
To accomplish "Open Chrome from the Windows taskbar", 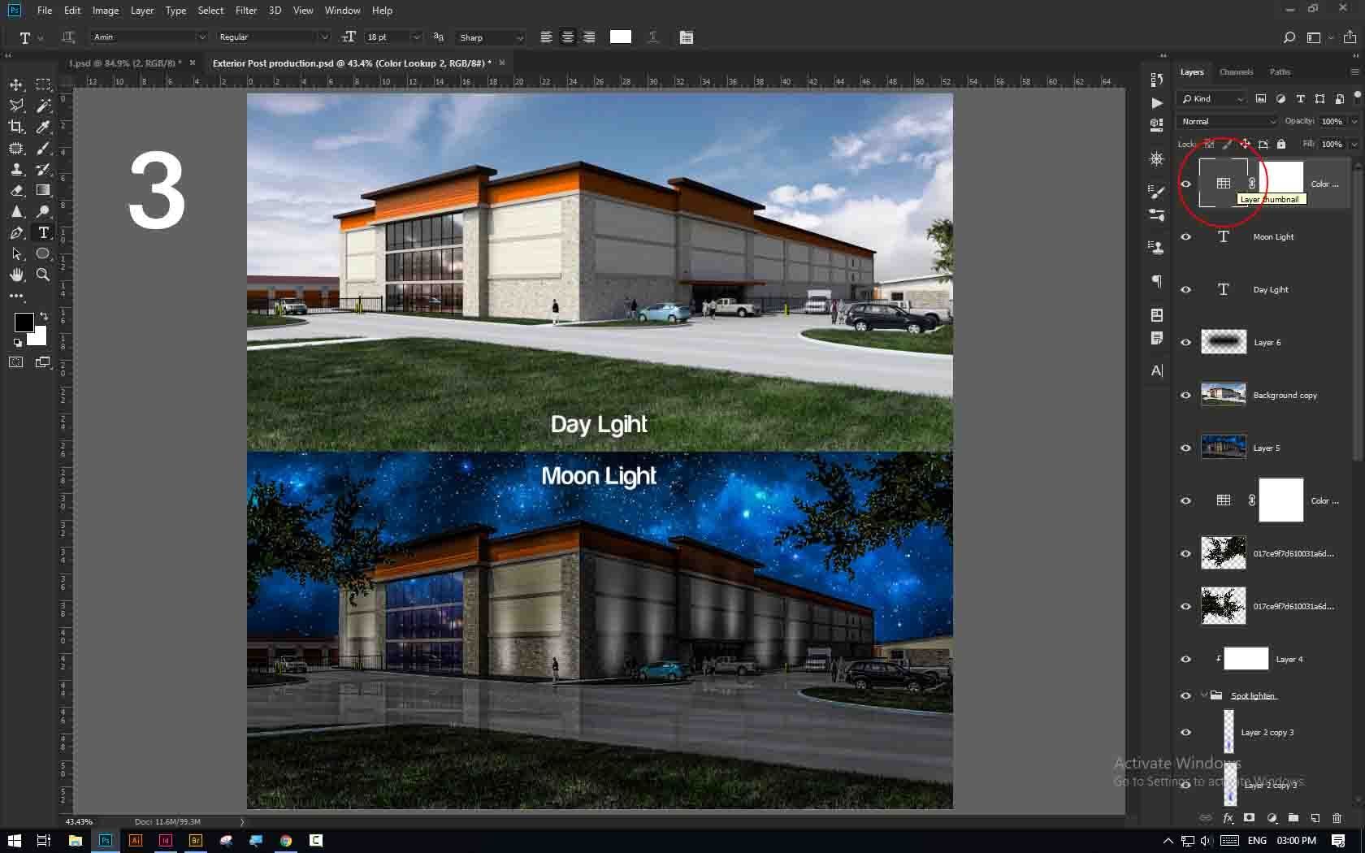I will coord(286,841).
